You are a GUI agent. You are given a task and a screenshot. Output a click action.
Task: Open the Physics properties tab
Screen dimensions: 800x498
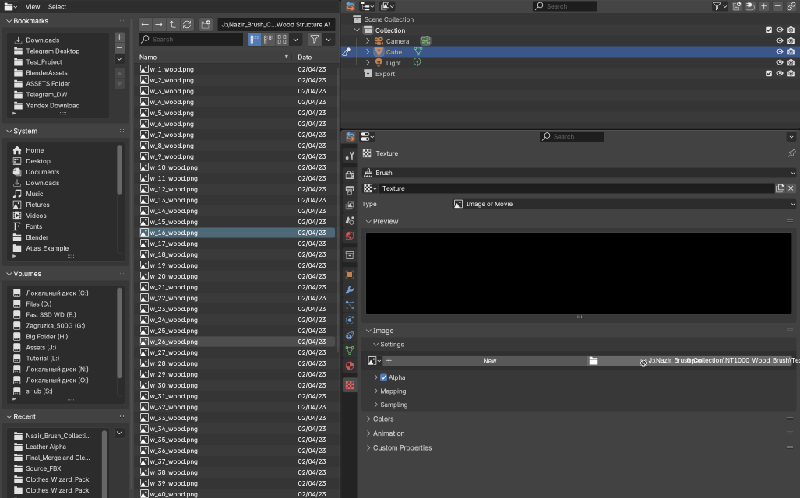coord(350,320)
